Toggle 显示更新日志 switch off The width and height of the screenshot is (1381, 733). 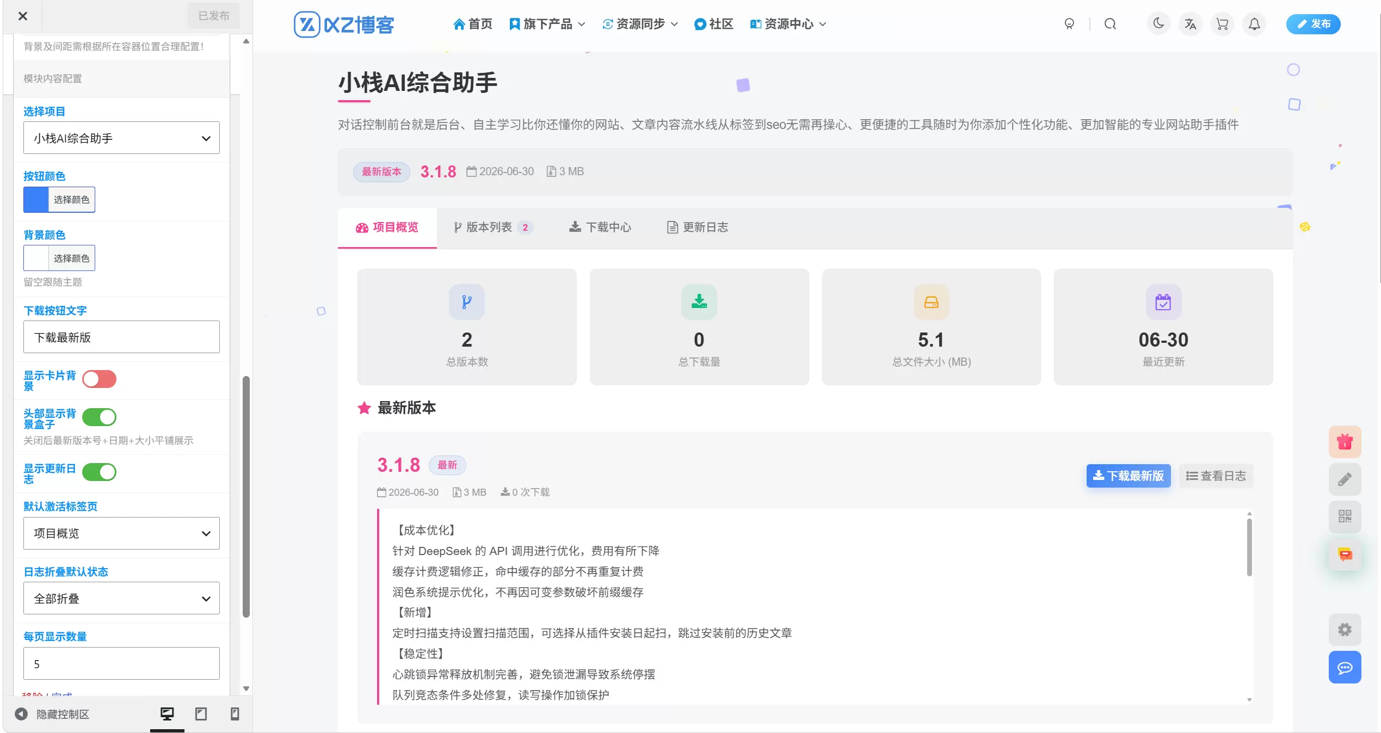[99, 472]
